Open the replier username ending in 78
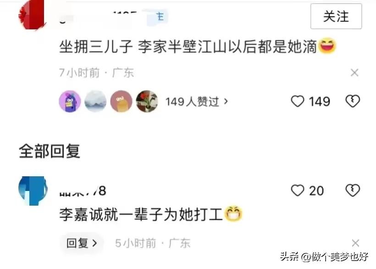This screenshot has width=376, height=269. click(x=83, y=191)
